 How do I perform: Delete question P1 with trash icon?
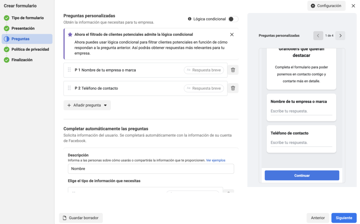click(233, 70)
